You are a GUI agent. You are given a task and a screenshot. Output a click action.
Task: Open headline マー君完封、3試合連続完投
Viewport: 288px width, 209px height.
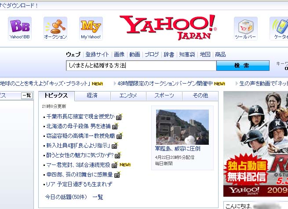click(78, 165)
